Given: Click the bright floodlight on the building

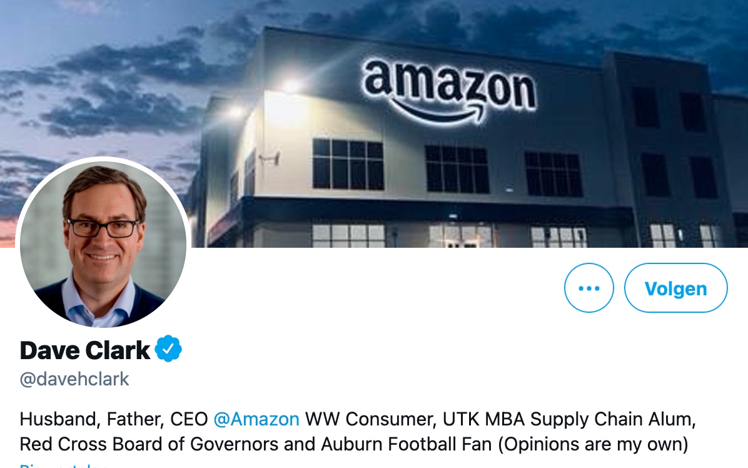Looking at the screenshot, I should [x=291, y=86].
